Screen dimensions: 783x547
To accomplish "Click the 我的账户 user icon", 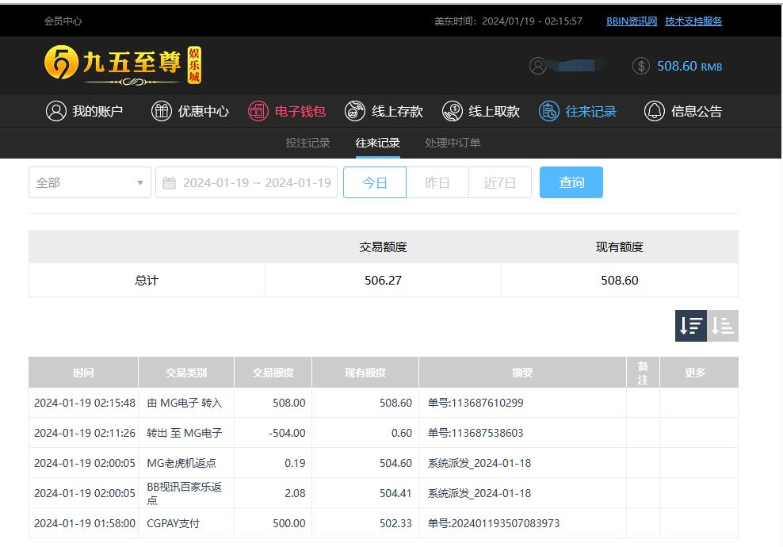I will (x=55, y=111).
